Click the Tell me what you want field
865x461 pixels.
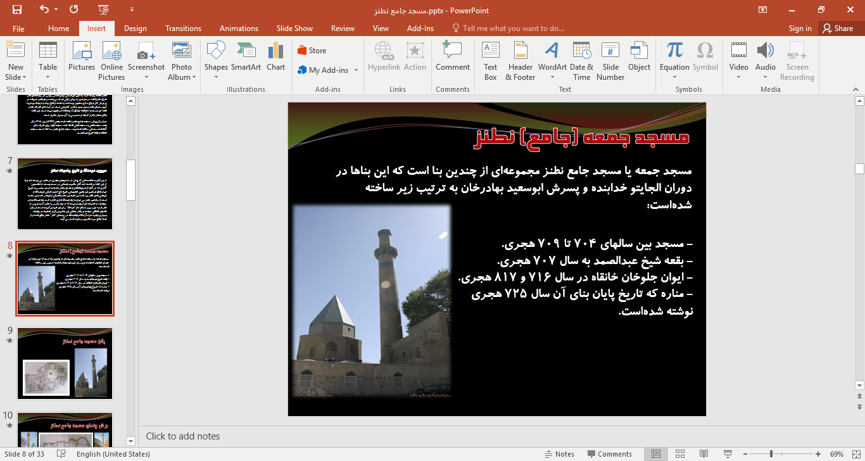coord(507,28)
